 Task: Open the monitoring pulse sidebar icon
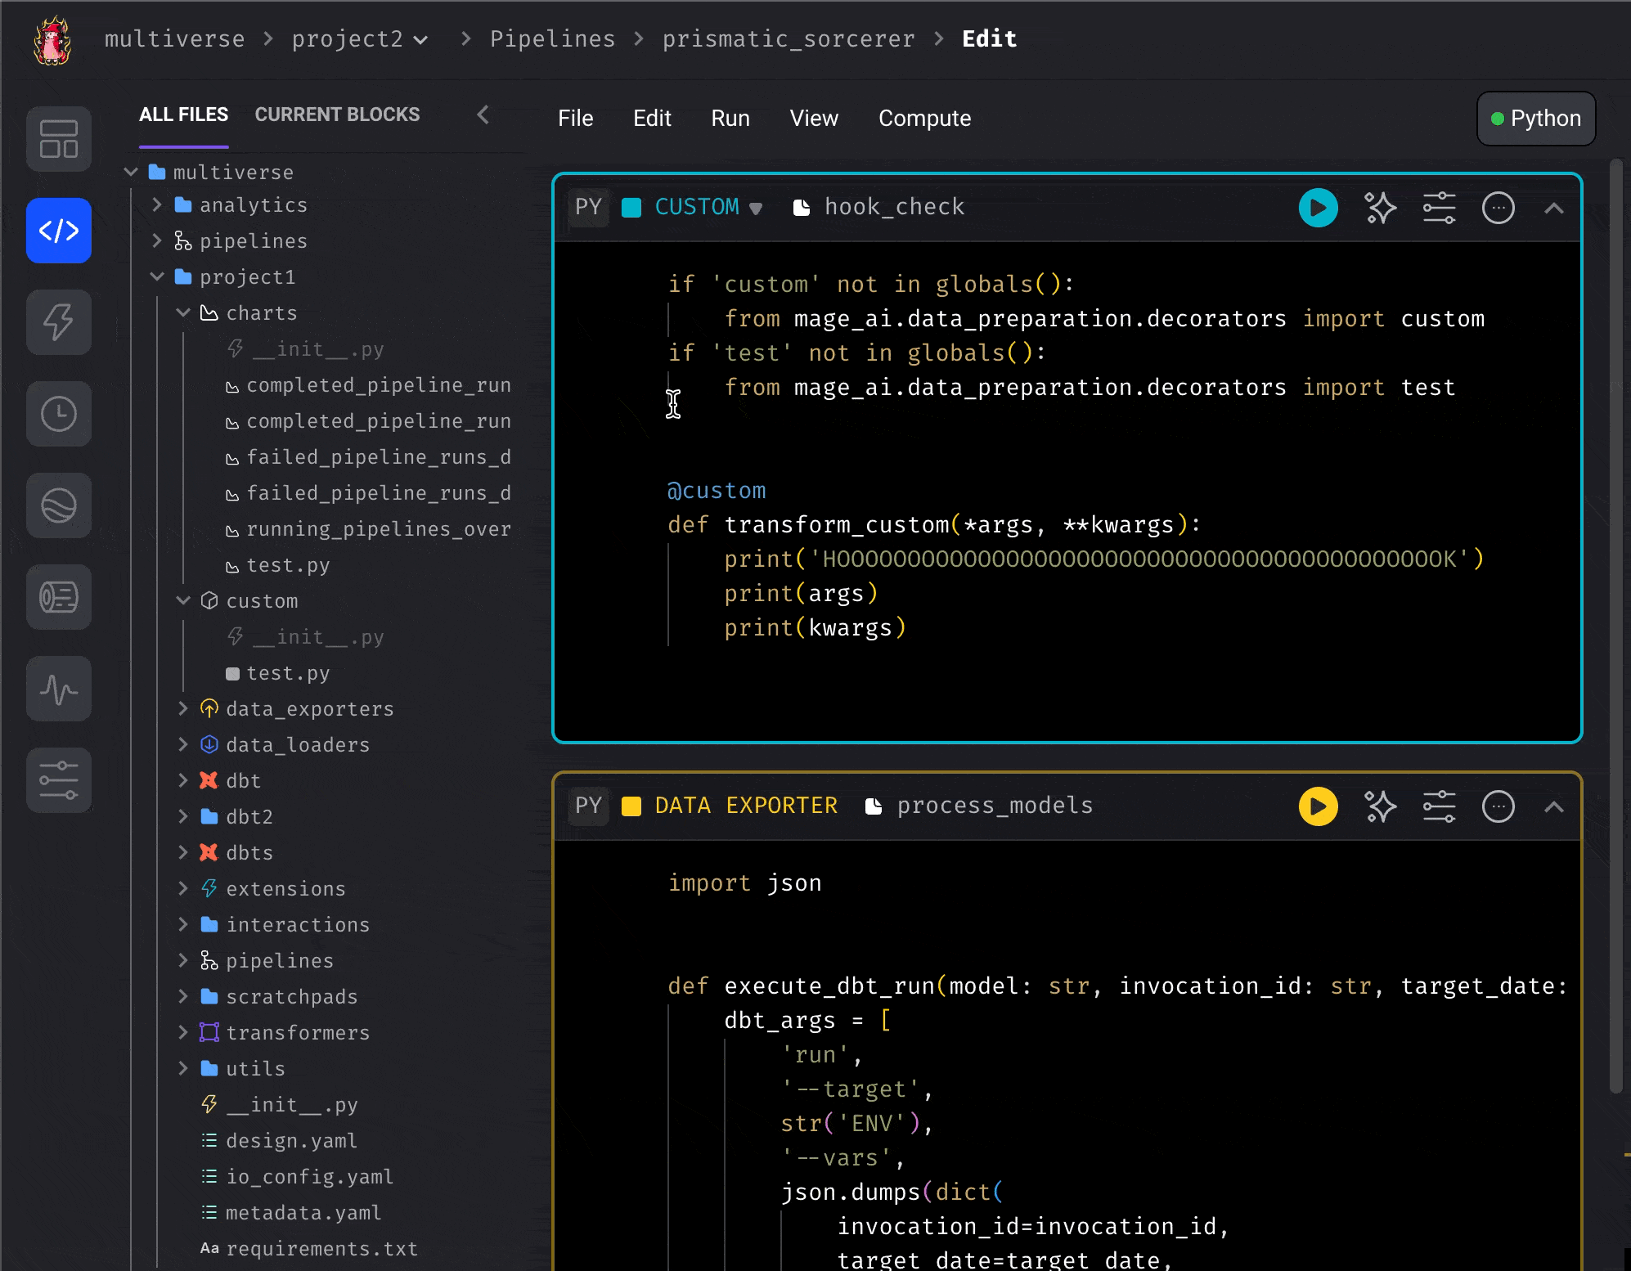tap(59, 689)
